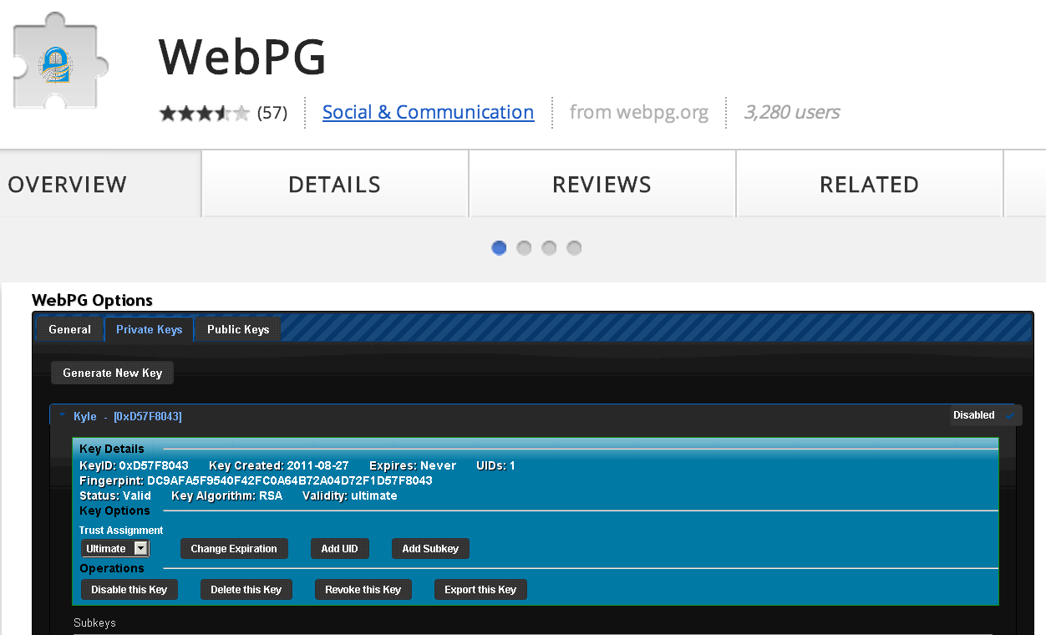The height and width of the screenshot is (635, 1046).
Task: Click Add Subkey button
Action: tap(430, 549)
